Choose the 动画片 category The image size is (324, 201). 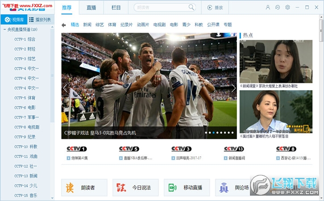click(143, 25)
